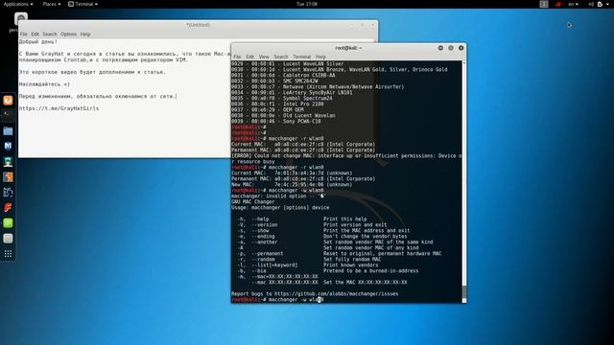Screen dimensions: 614x345
Task: Open the red F Faraday dock icon
Action: tap(8, 208)
